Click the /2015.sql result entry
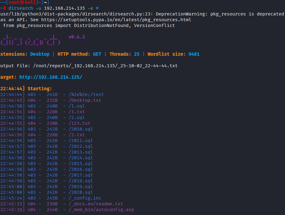 pos(81,164)
